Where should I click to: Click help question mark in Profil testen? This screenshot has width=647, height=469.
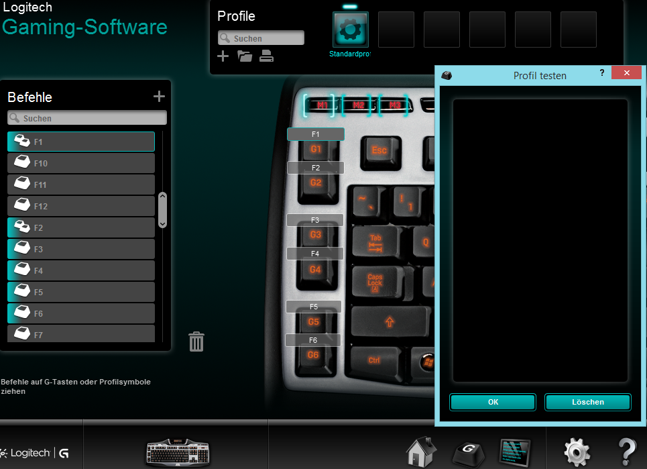[x=602, y=72]
